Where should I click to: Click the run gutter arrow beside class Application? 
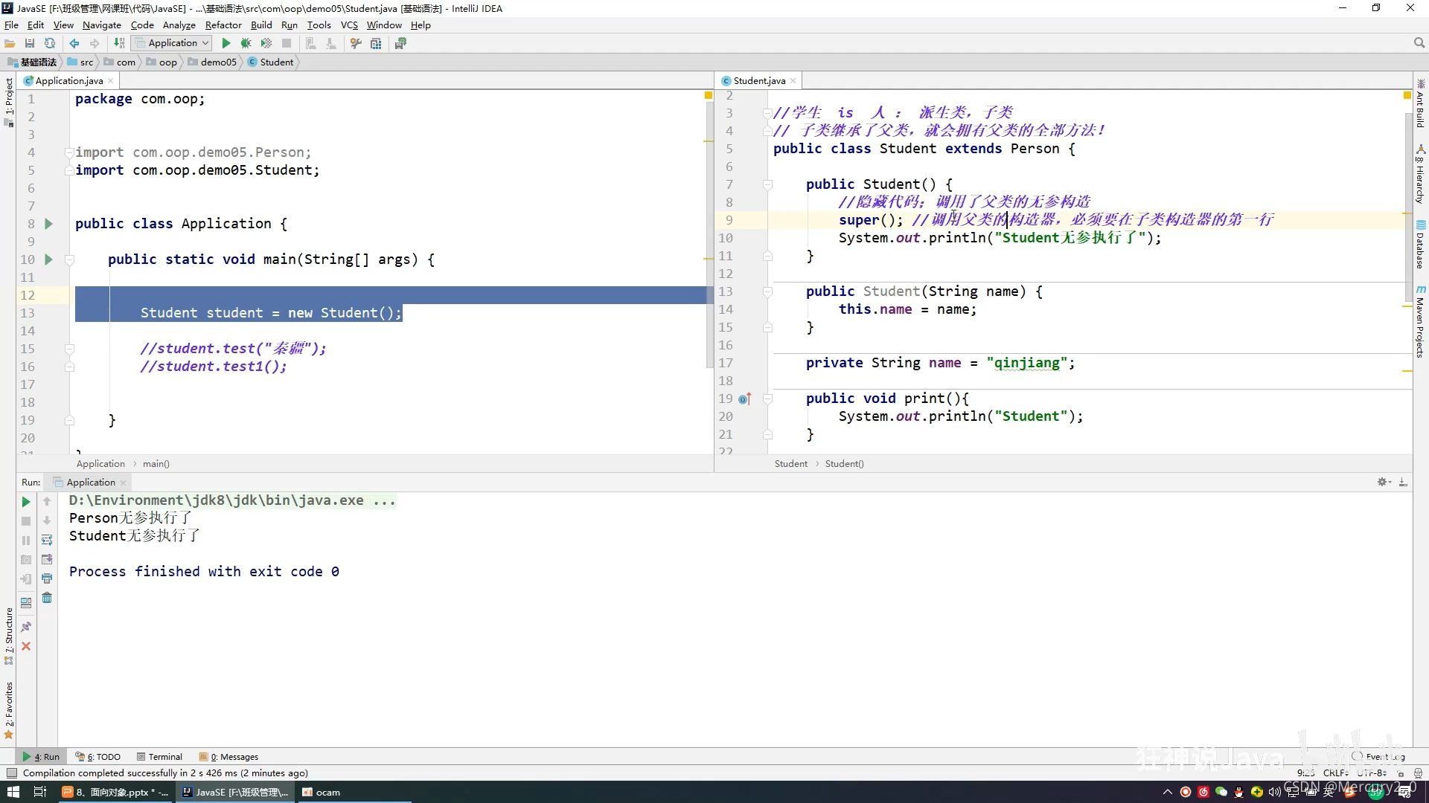point(48,224)
